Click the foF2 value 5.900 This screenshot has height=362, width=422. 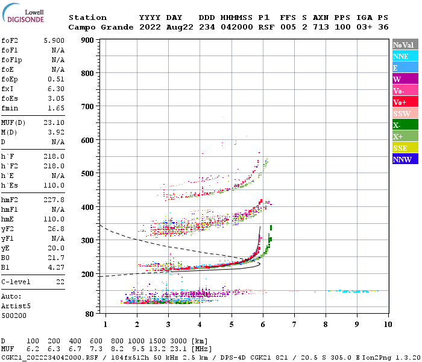(x=54, y=40)
